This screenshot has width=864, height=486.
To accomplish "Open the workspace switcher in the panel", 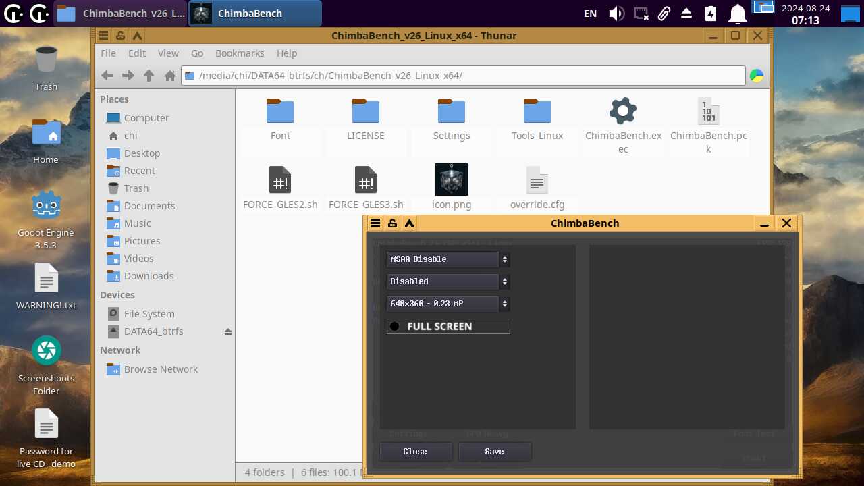I will (x=763, y=8).
